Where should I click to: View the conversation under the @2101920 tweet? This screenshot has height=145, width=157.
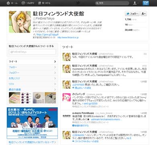[x=82, y=88]
